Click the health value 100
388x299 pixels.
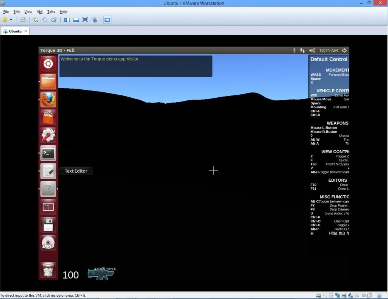[70, 275]
